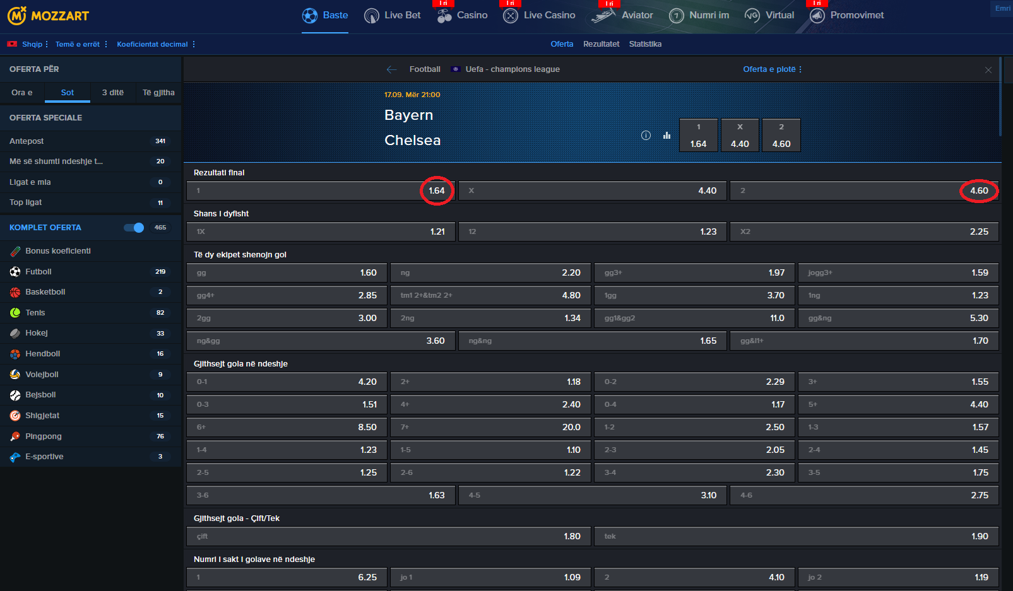Select the Ora e tab
Screen dimensions: 1013x591
[22, 93]
